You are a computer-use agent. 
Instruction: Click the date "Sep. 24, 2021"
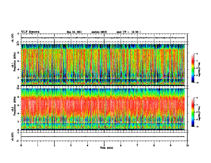pos(74,32)
